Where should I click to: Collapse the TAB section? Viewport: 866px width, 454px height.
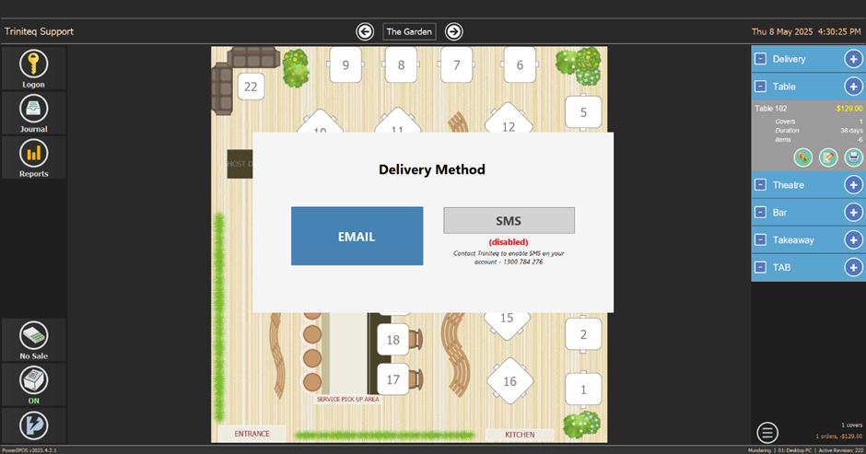(760, 267)
